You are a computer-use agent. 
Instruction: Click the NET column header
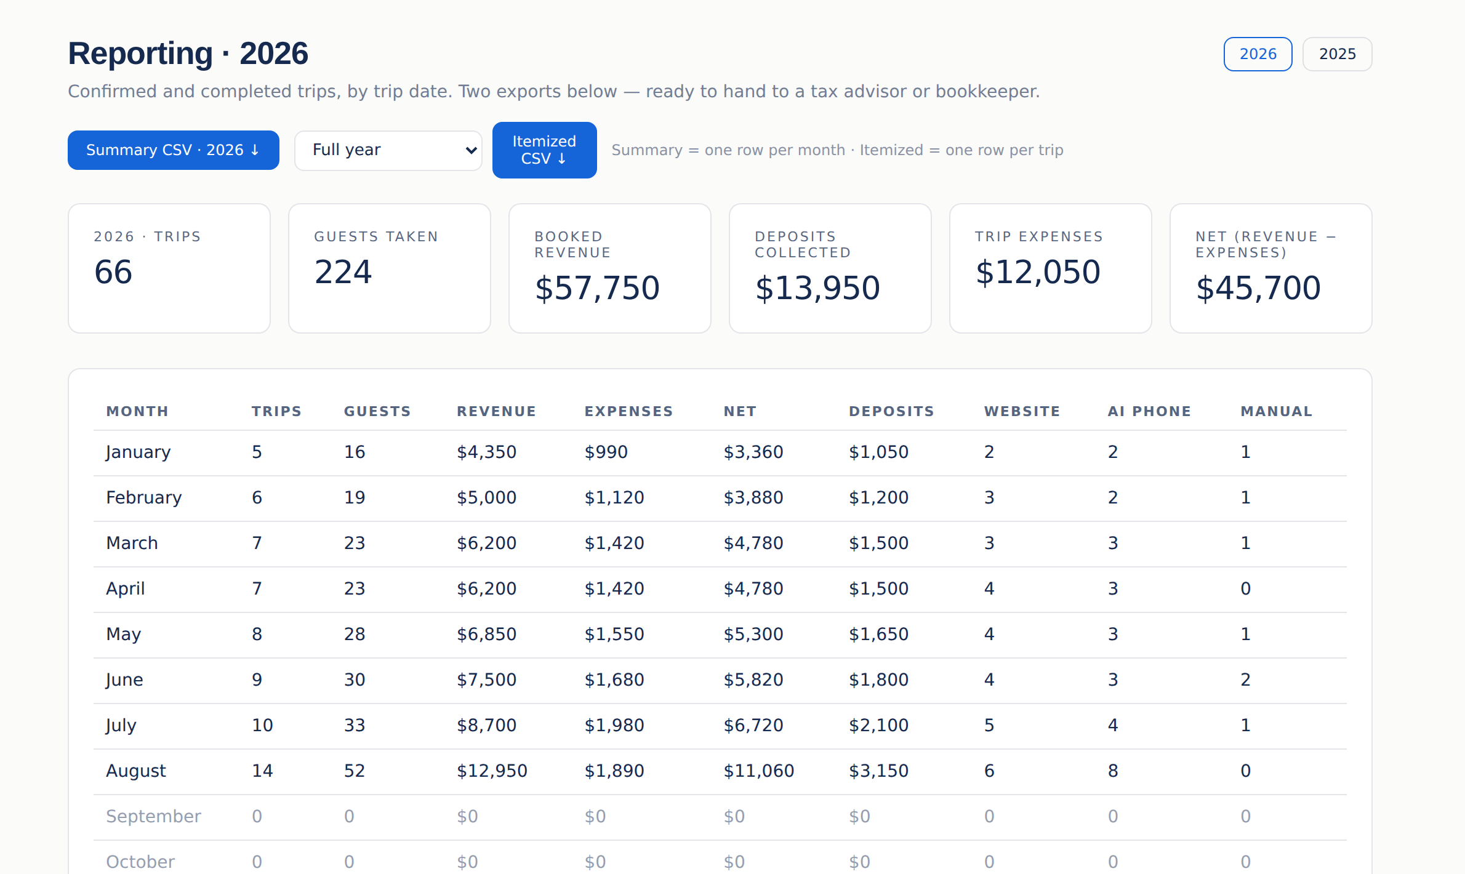[740, 411]
